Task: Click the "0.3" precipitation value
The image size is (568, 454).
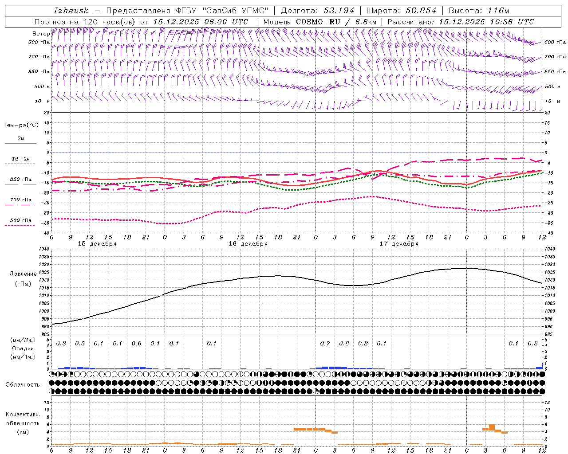Action: (61, 344)
